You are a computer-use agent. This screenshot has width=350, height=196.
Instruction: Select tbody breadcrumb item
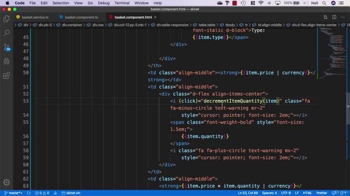coord(230,25)
